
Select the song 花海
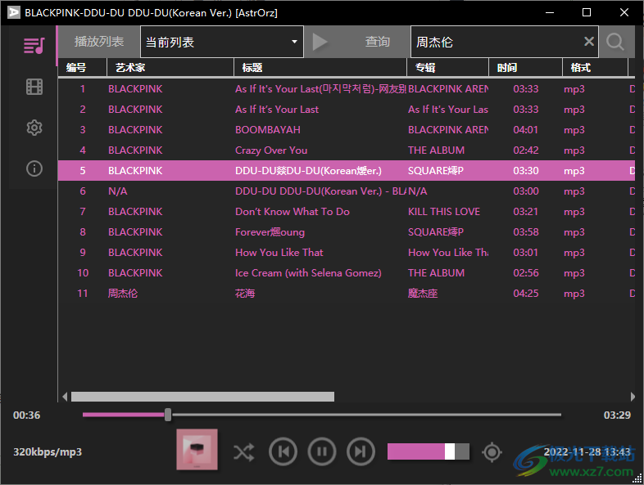click(x=245, y=294)
